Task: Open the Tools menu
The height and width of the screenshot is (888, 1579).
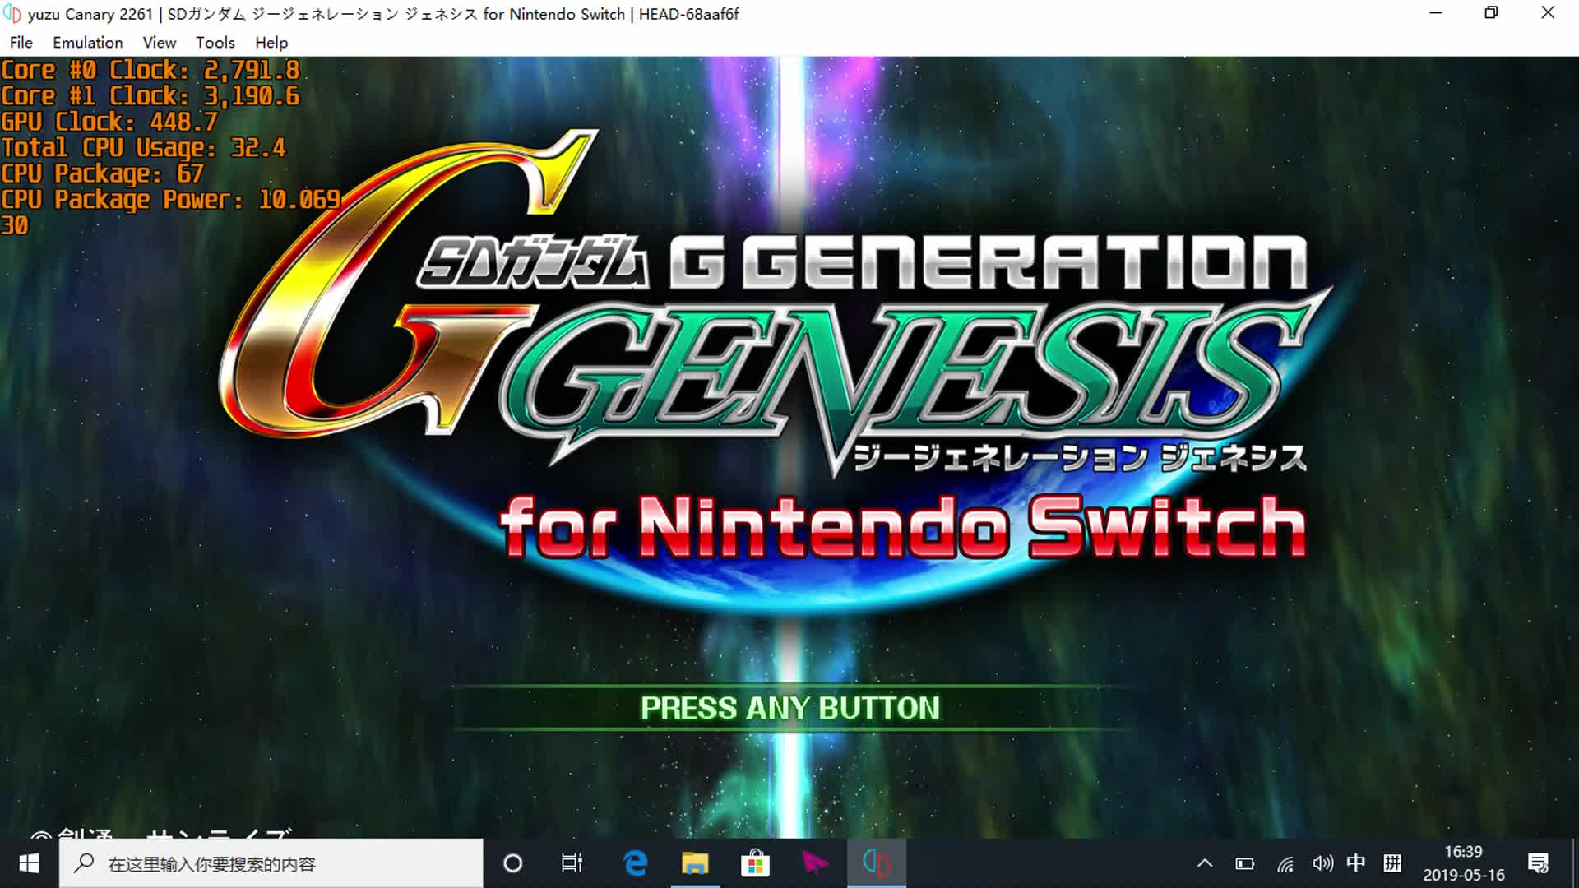Action: click(x=215, y=43)
